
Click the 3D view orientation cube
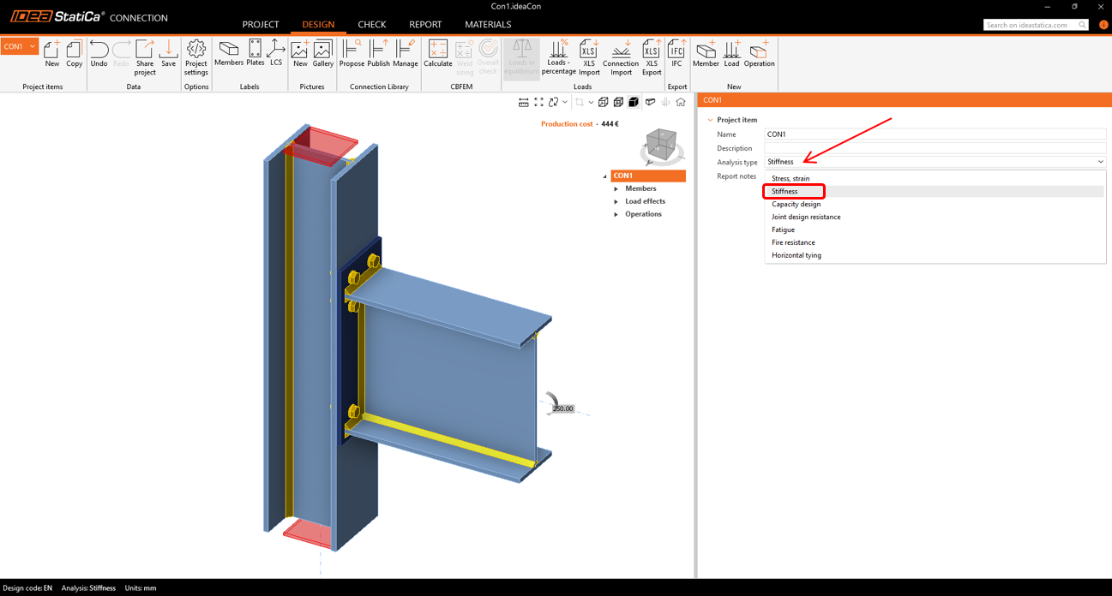(x=661, y=145)
